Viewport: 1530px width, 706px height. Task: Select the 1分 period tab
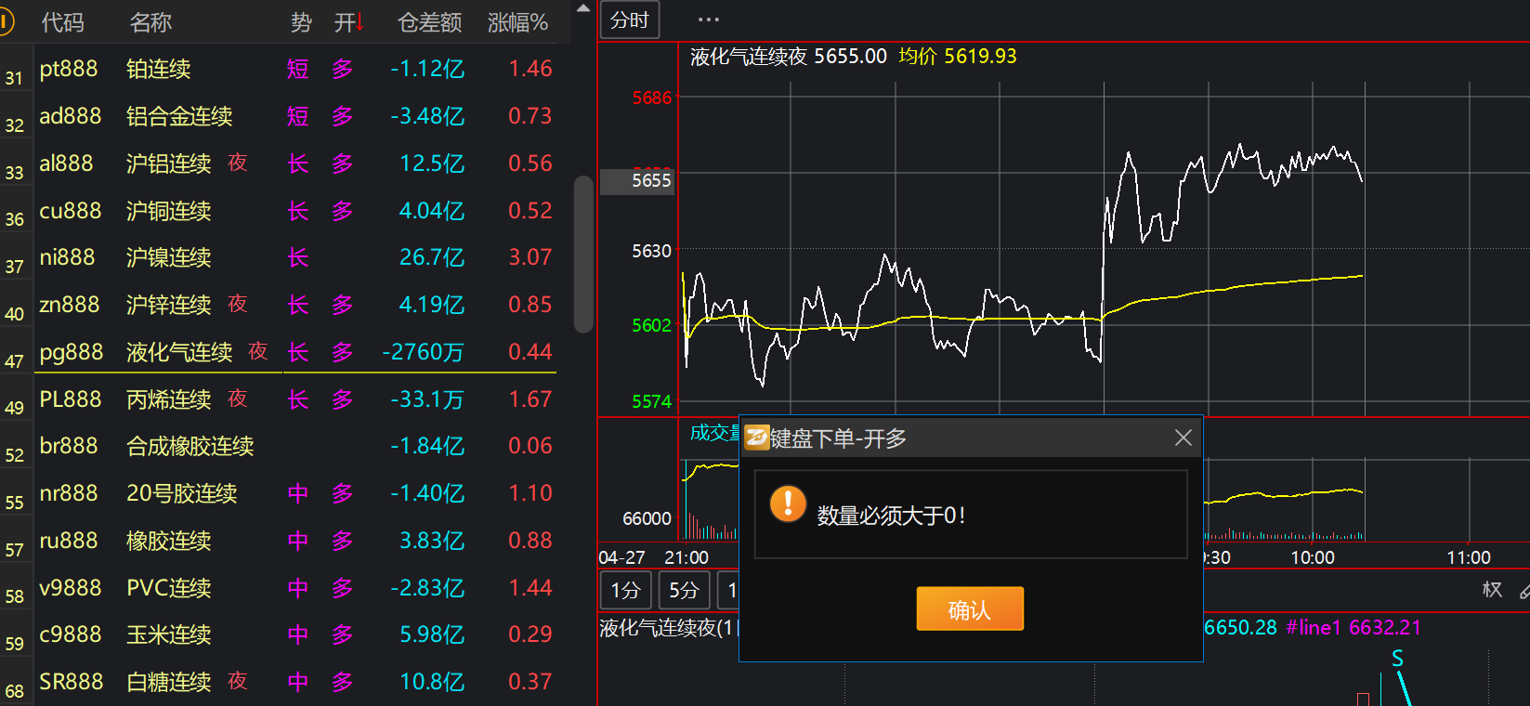625,590
